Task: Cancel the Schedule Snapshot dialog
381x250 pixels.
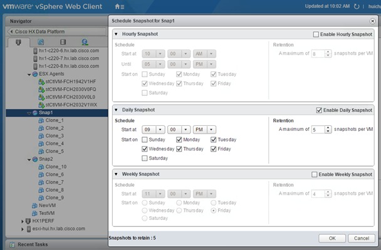Action: 362,238
